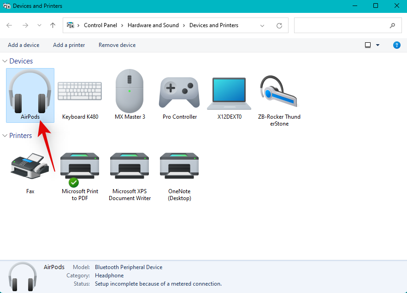Expand the address bar history dropdown

pyautogui.click(x=262, y=25)
